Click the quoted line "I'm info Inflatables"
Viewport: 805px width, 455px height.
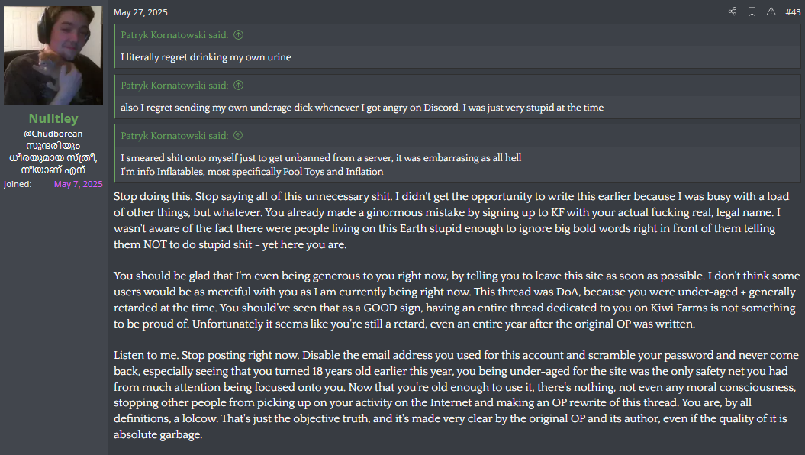coord(252,172)
